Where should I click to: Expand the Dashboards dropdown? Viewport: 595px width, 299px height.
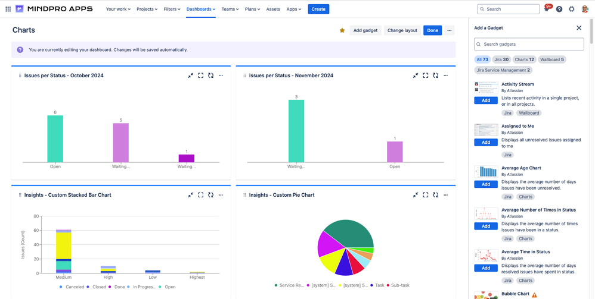[201, 9]
